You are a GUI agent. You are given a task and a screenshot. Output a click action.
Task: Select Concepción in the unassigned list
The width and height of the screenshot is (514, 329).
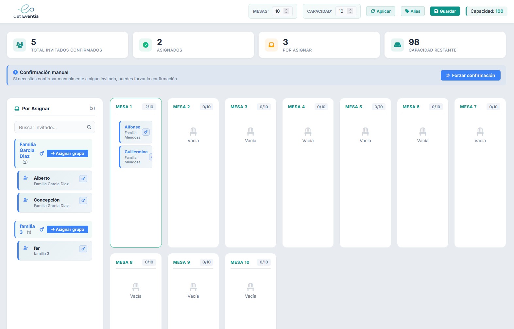point(55,202)
